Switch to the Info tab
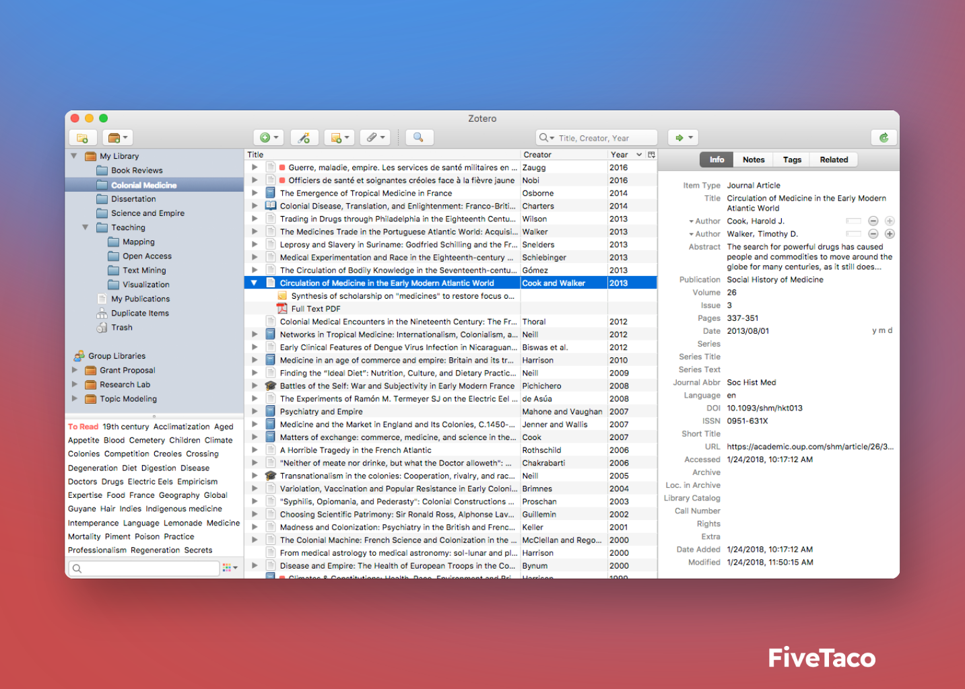Screen dimensions: 965x689 pyautogui.click(x=717, y=159)
